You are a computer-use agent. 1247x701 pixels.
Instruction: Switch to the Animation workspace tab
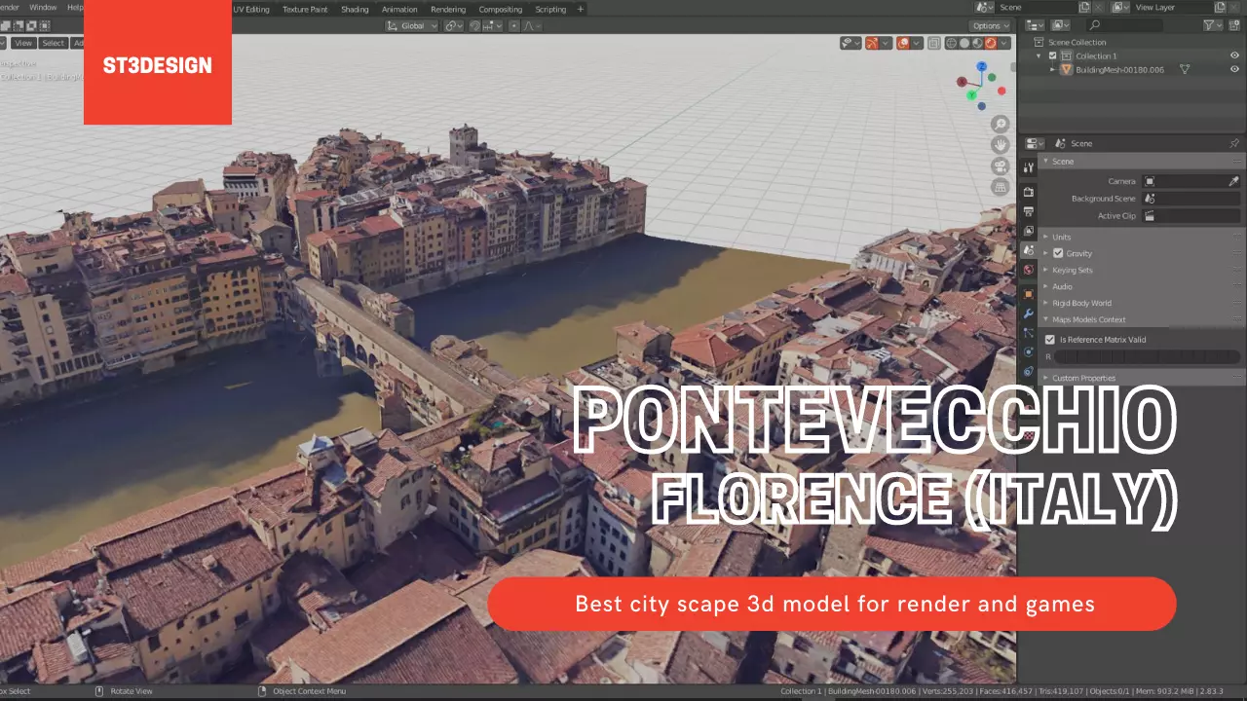tap(399, 9)
